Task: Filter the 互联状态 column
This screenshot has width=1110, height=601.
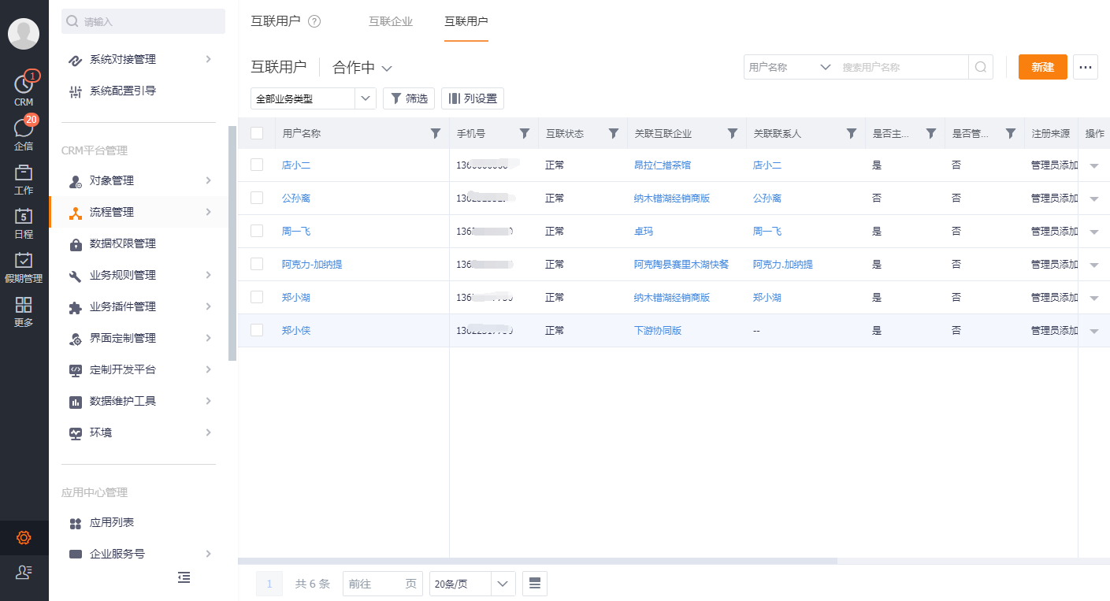Action: pyautogui.click(x=614, y=134)
